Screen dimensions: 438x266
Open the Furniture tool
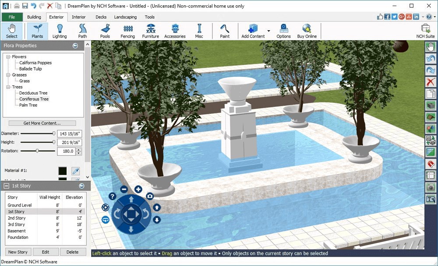tap(151, 31)
